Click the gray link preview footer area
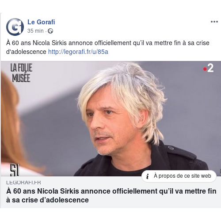This screenshot has width=221, height=221. pos(111,192)
